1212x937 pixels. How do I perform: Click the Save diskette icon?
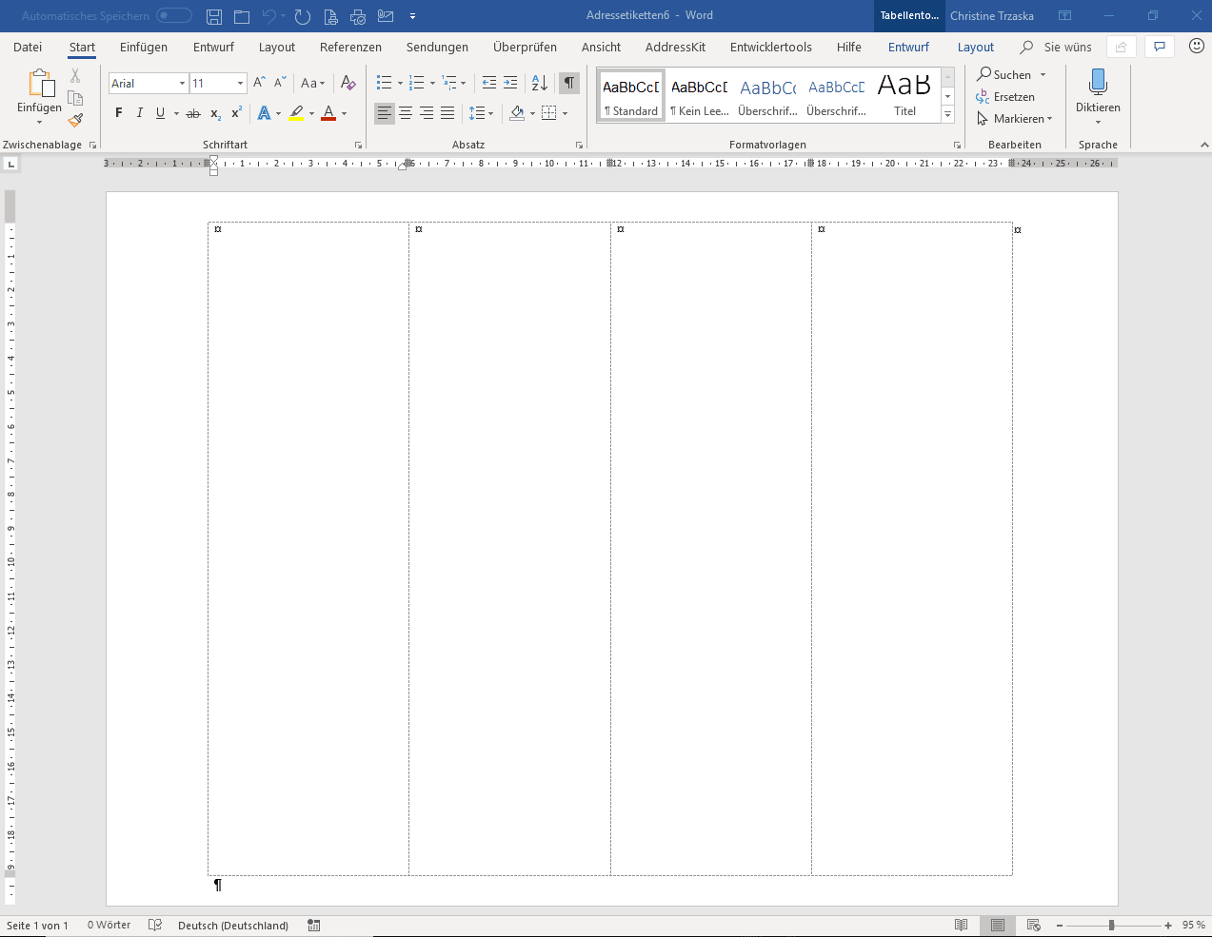(x=214, y=16)
